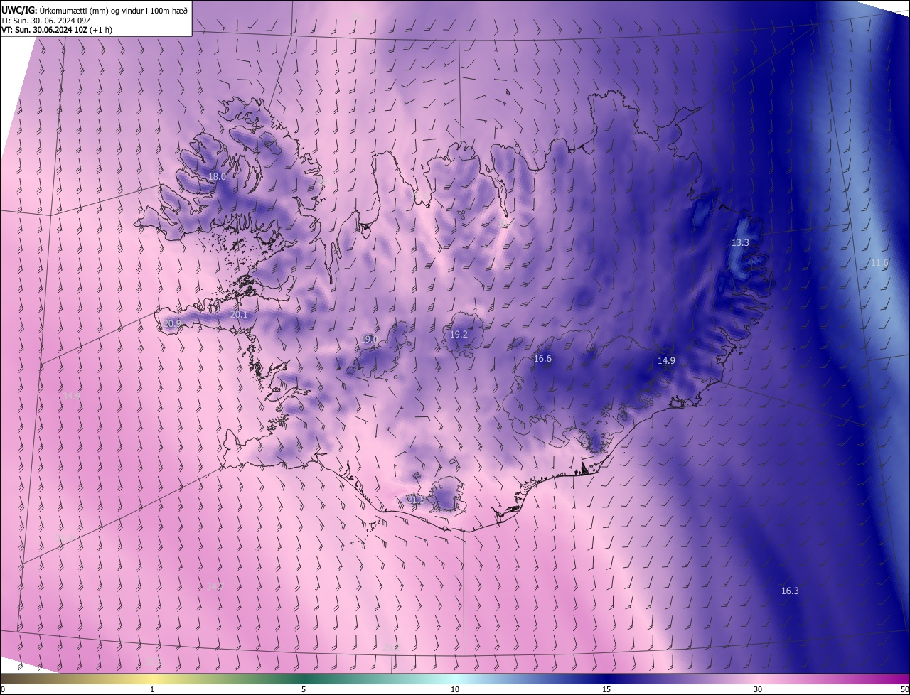Click the 18.0 value over the Westfjords
The height and width of the screenshot is (695, 910).
pyautogui.click(x=217, y=176)
